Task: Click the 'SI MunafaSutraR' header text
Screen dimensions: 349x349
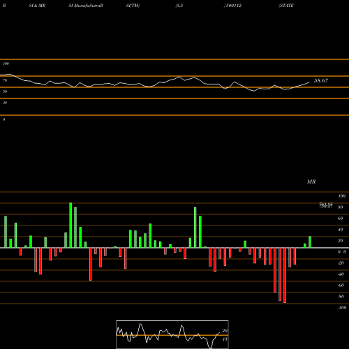Action: [86, 6]
